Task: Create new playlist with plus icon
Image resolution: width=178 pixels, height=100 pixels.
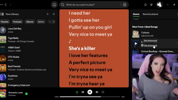Action: tap(48, 14)
